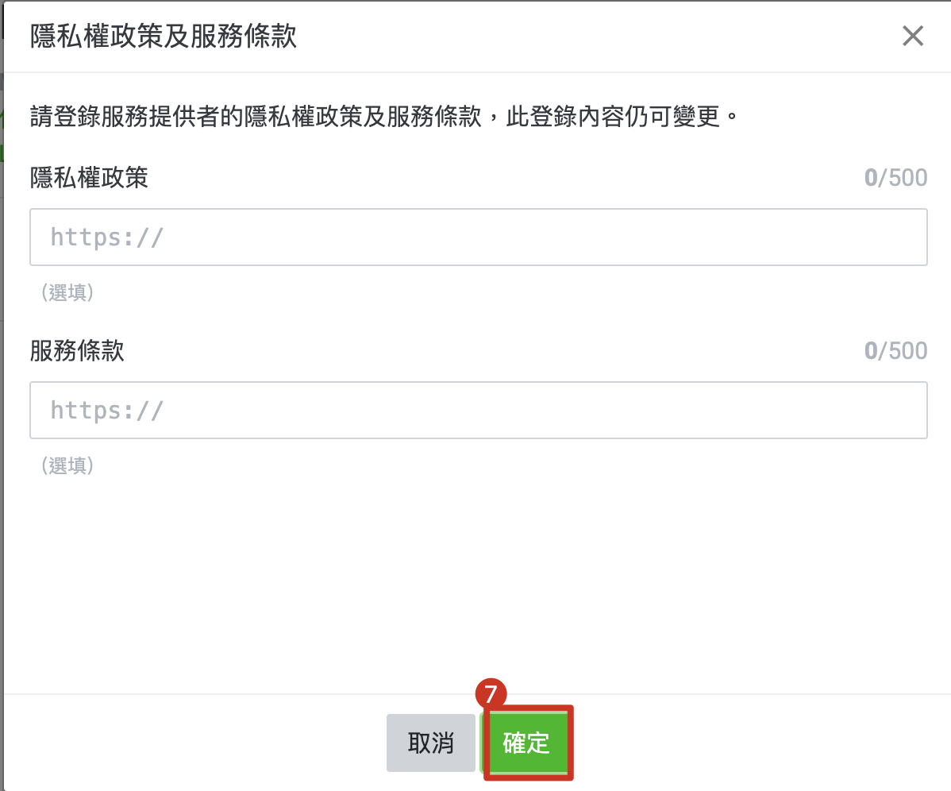Click the 隱私權政策及服務條款 dialog title

[x=164, y=36]
